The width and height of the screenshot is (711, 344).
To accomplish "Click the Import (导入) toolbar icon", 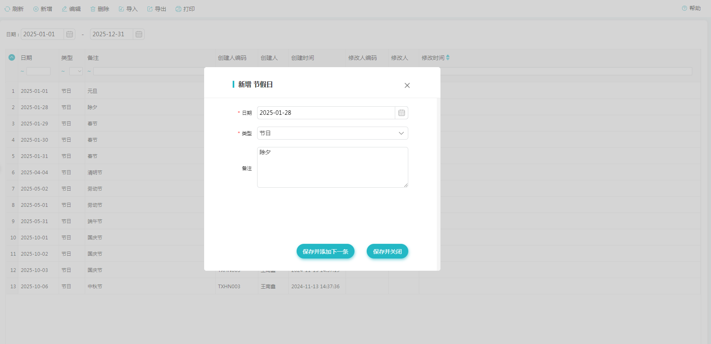I will (x=121, y=9).
